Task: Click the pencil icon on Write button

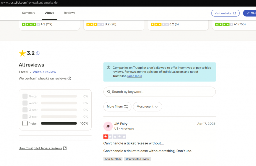Action: click(x=248, y=13)
